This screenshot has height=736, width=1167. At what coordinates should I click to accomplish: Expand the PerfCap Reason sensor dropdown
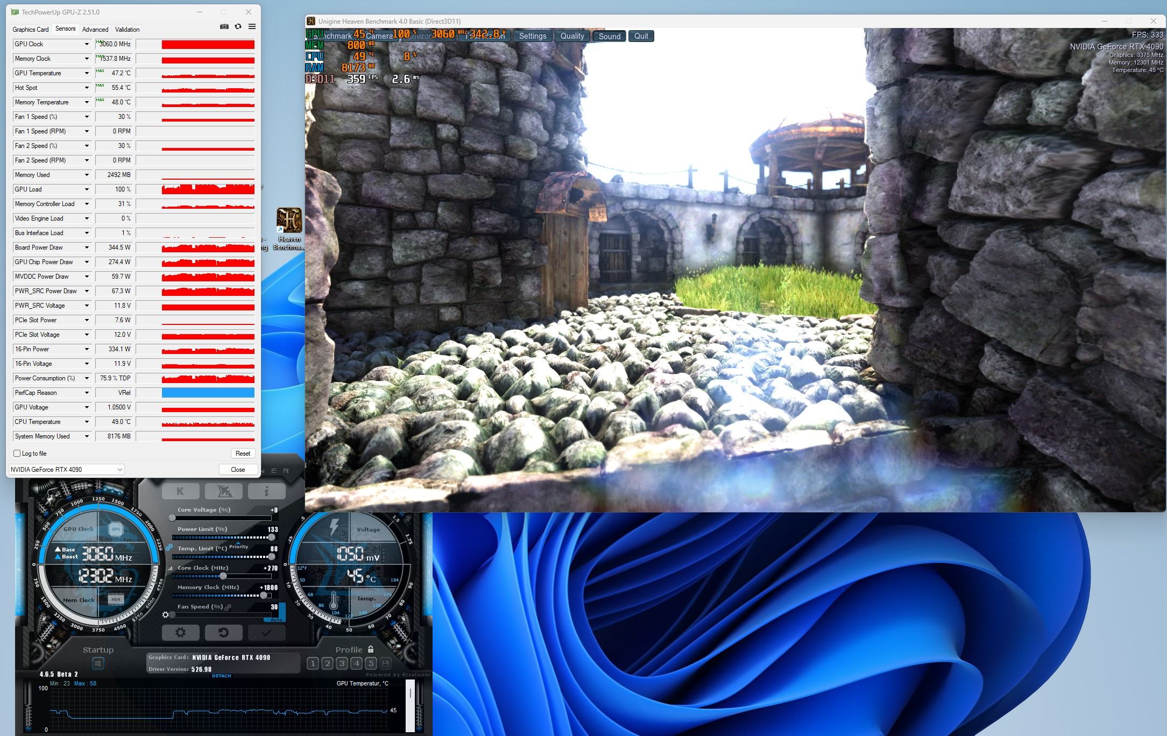pos(87,393)
